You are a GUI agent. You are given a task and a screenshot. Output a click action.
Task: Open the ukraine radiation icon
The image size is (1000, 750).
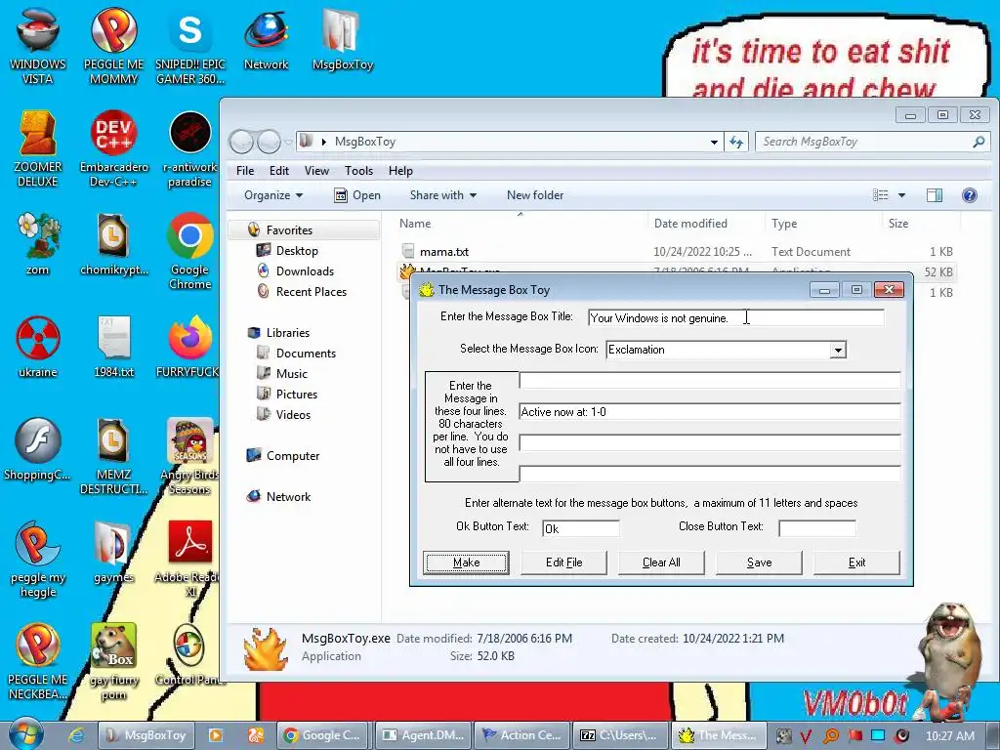(38, 347)
